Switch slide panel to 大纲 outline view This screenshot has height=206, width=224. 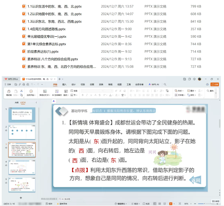[17, 102]
